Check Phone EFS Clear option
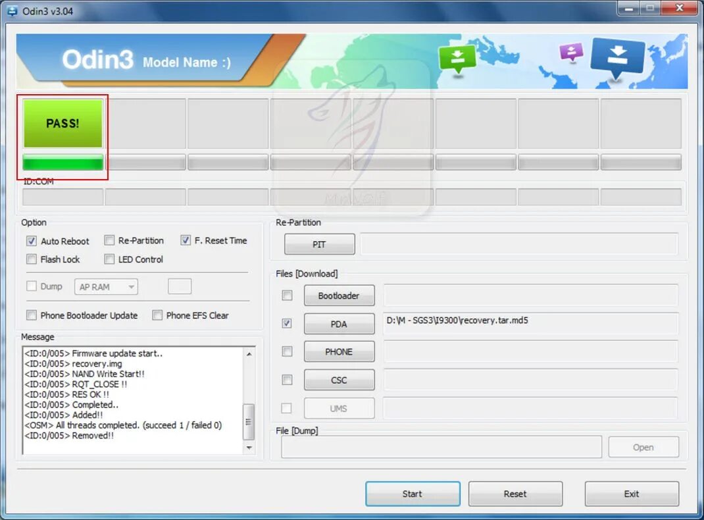This screenshot has width=704, height=520. tap(157, 315)
